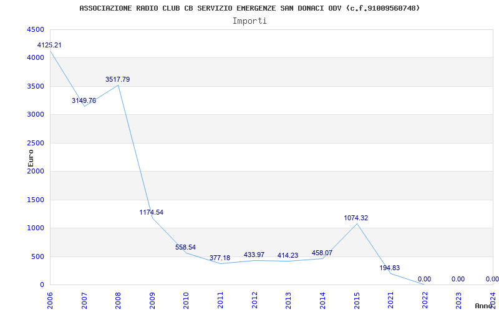Click x-axis year 2022

coord(425,300)
